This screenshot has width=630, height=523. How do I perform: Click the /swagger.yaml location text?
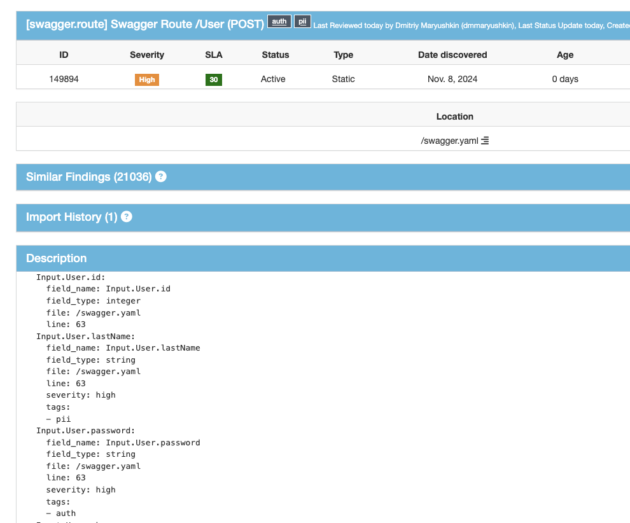click(x=450, y=141)
